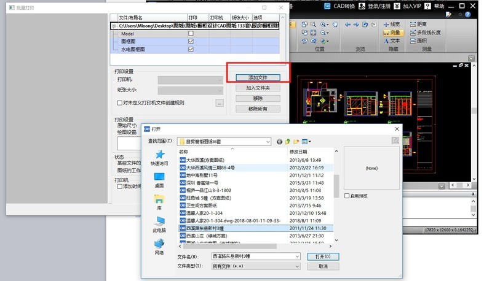Toggle the Model layout print checkbox
Viewport: 492px width, 281px height.
coord(191,33)
